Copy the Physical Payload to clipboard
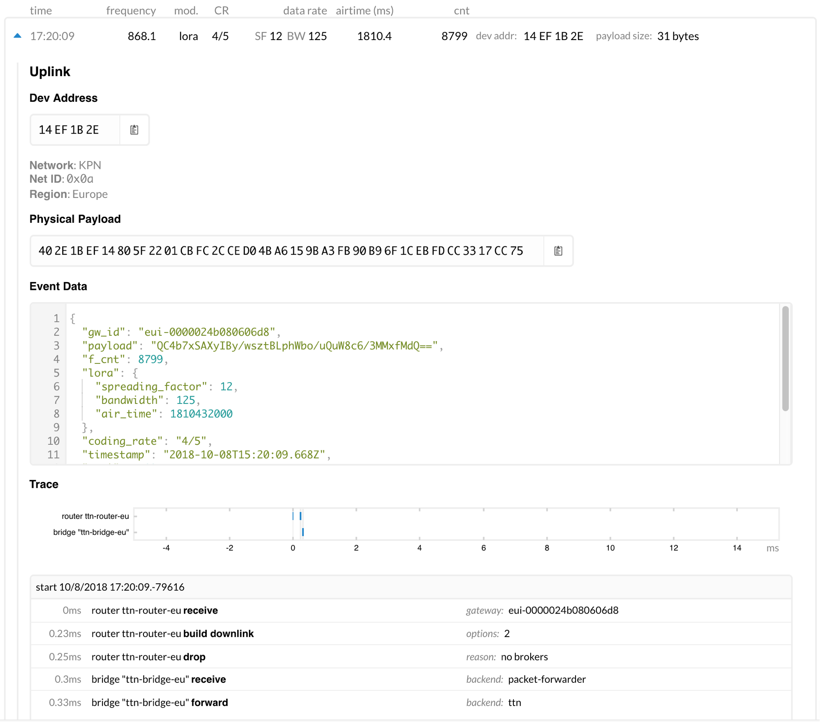The image size is (820, 722). (558, 251)
